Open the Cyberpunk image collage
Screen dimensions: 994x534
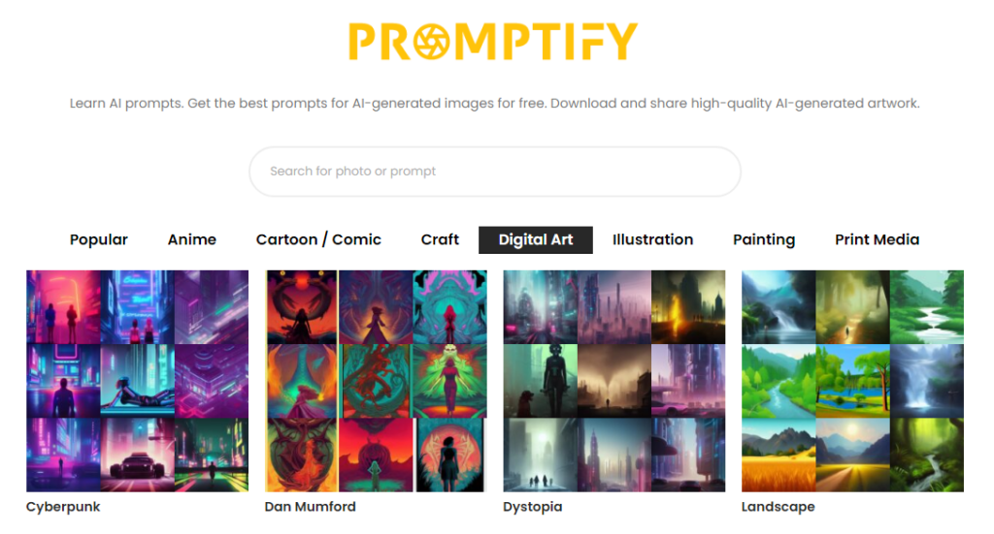click(138, 381)
